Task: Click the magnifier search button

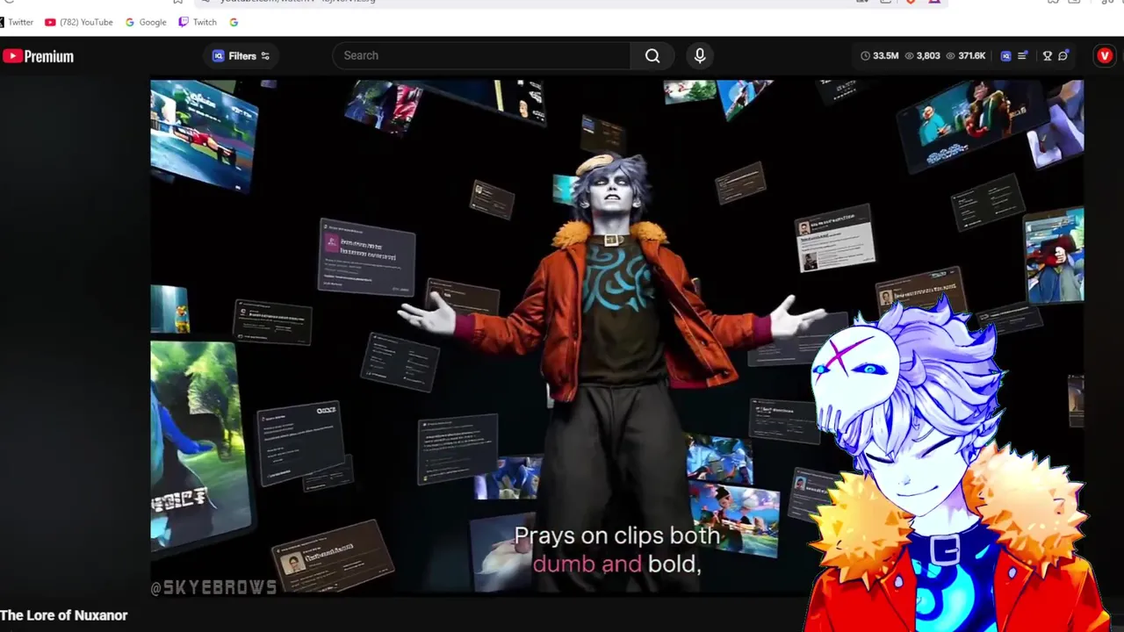Action: pyautogui.click(x=652, y=55)
